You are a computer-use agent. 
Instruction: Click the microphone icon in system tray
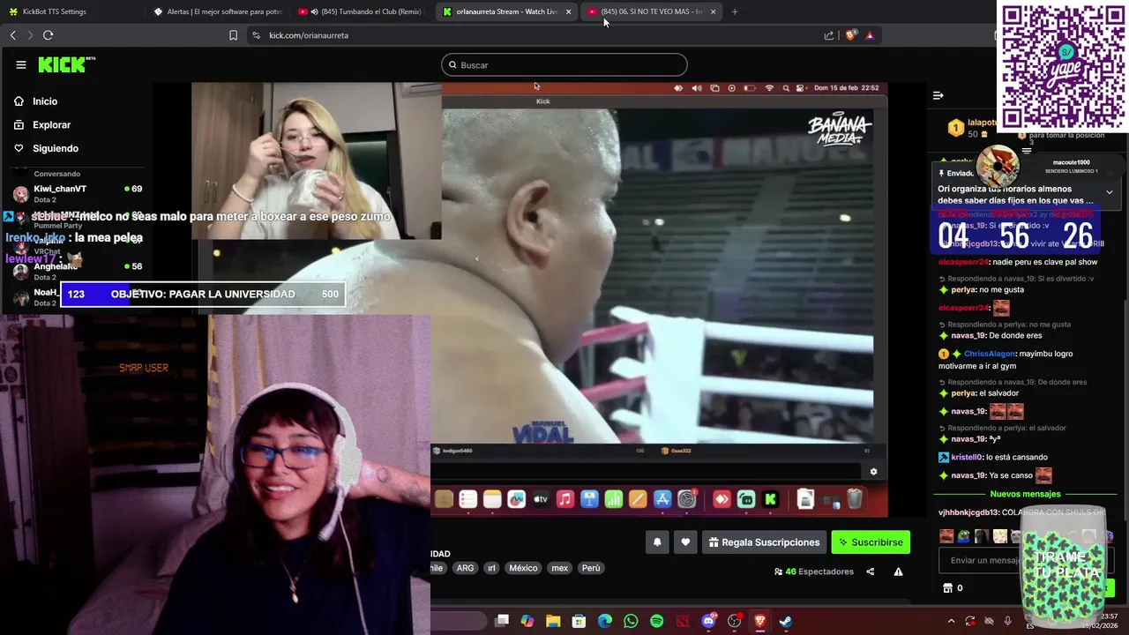point(1007,621)
